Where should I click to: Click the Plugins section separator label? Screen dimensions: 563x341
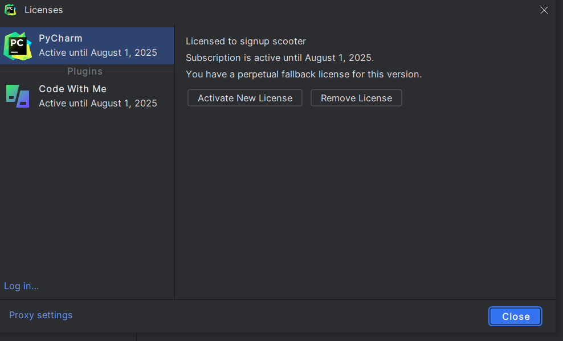pyautogui.click(x=85, y=72)
